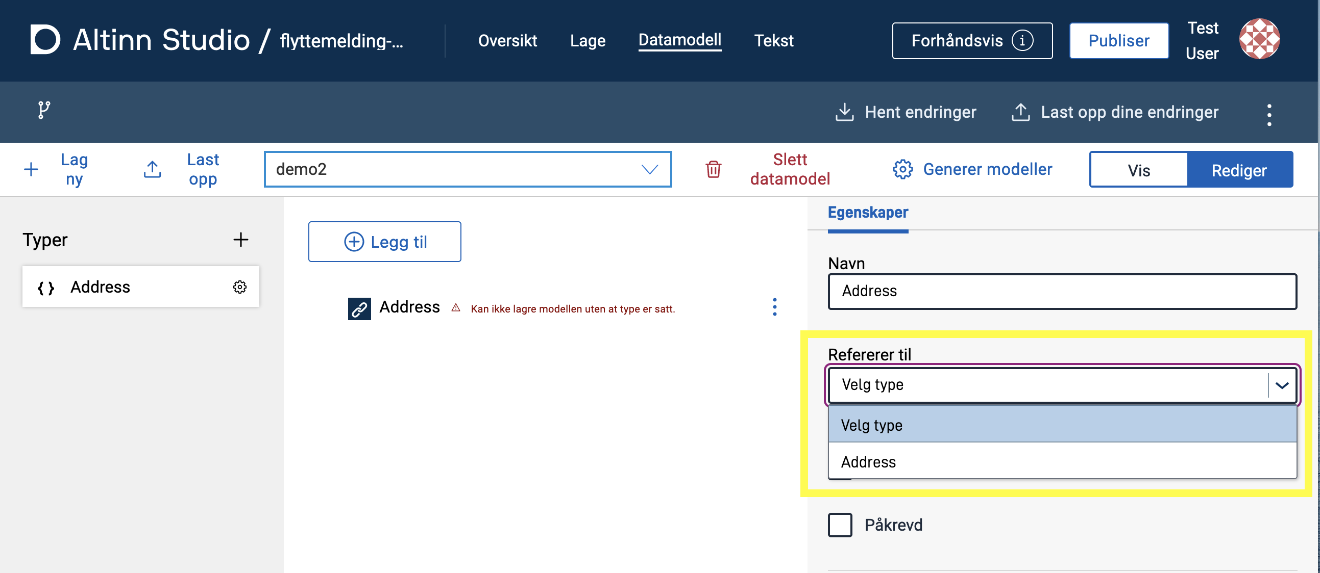1320x573 pixels.
Task: Switch to Vis mode
Action: [x=1138, y=170]
